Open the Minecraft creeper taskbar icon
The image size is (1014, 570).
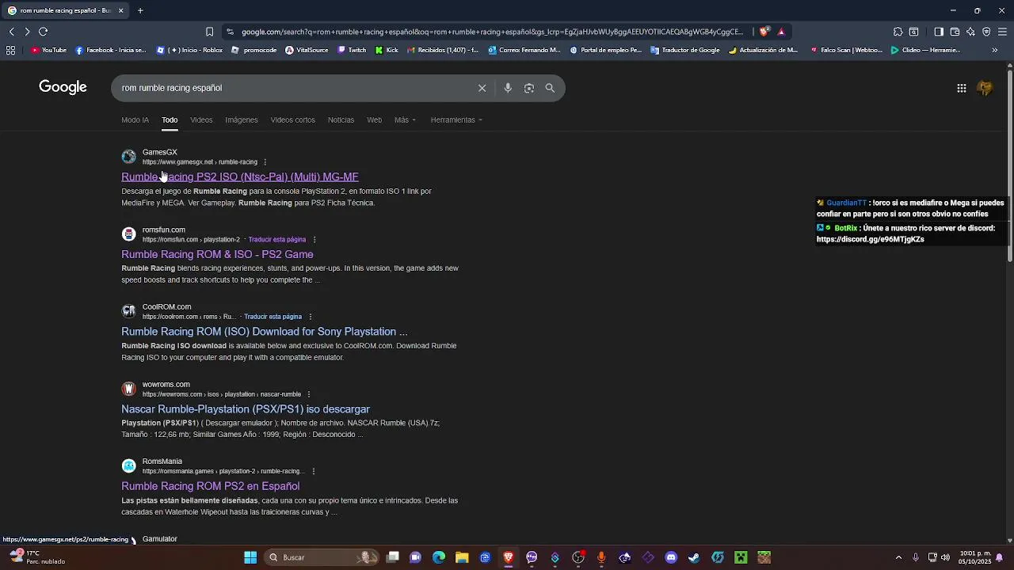click(741, 557)
